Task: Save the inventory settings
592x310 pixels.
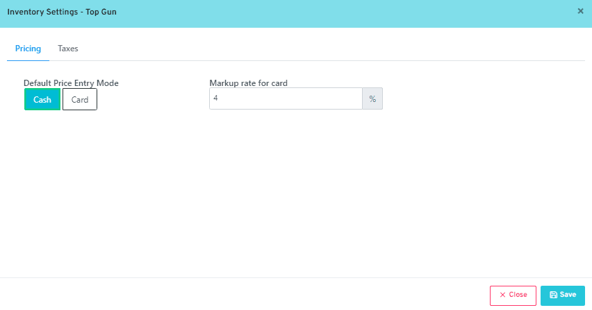Action: point(562,295)
